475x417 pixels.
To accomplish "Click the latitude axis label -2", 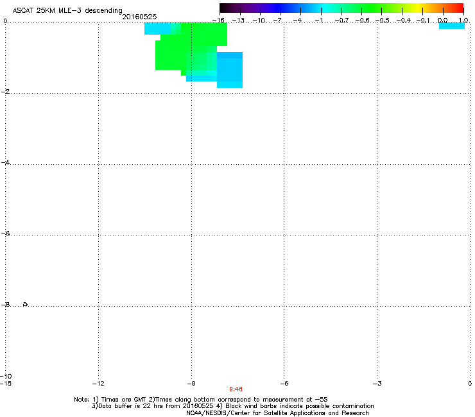I will [x=6, y=92].
